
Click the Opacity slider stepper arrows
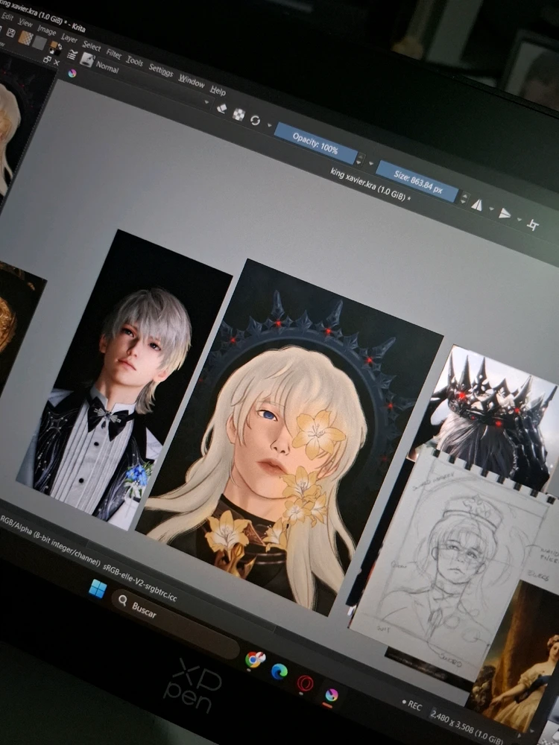click(360, 159)
